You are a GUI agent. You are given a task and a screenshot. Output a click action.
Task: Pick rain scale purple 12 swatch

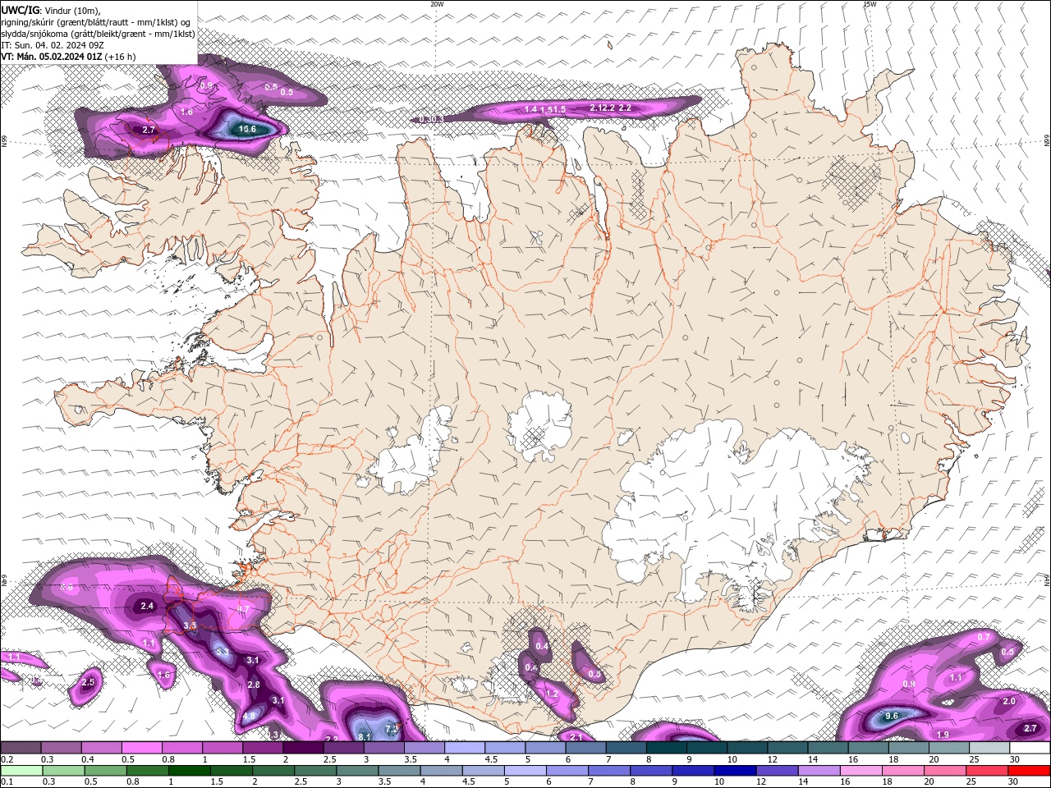pyautogui.click(x=778, y=771)
